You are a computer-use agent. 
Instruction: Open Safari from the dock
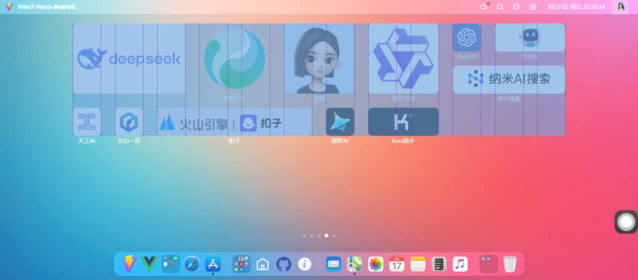pyautogui.click(x=191, y=264)
